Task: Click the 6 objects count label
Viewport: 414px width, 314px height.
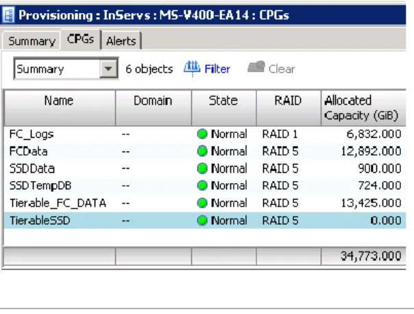Action: (x=149, y=69)
